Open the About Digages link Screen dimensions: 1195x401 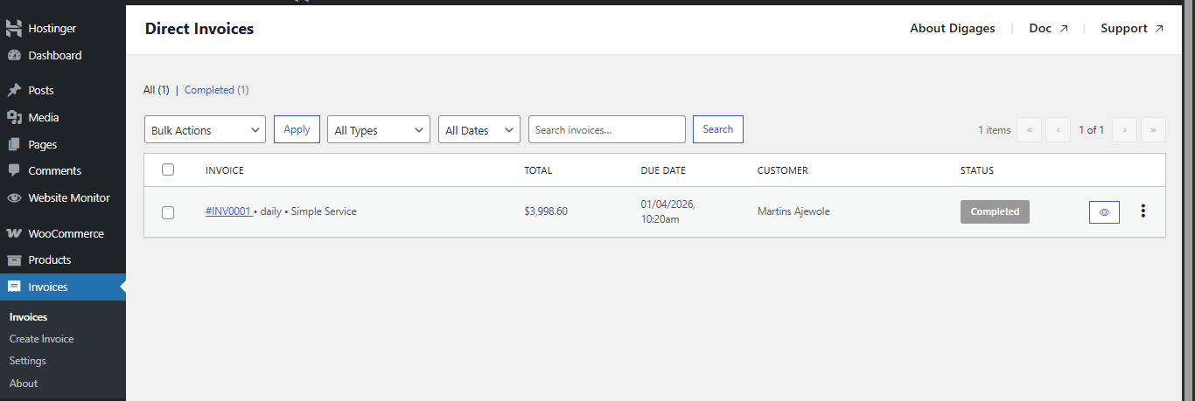click(x=952, y=29)
